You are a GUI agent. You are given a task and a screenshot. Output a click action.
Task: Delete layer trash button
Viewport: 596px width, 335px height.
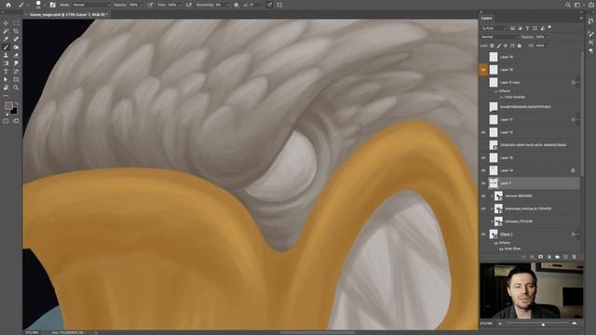(574, 257)
